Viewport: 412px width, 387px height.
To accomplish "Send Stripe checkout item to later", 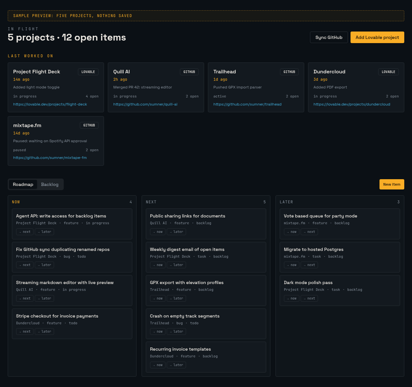I will point(44,331).
